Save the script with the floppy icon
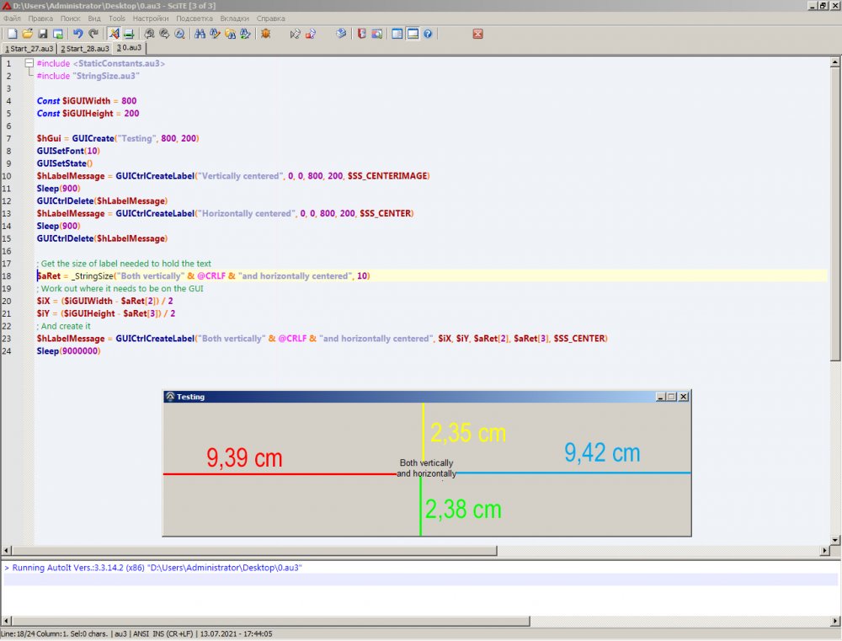This screenshot has height=641, width=842. click(x=42, y=34)
